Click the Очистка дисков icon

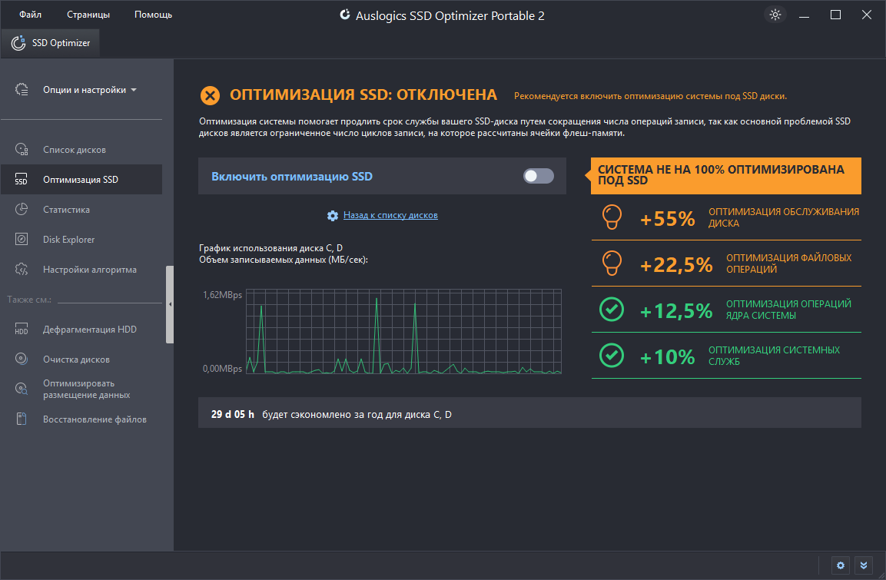[x=22, y=360]
